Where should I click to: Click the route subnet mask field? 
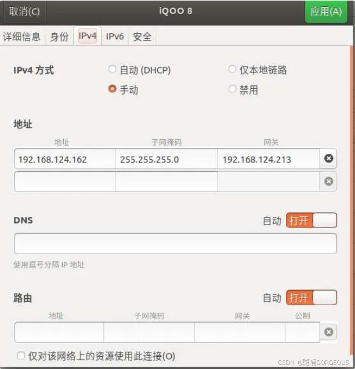tap(149, 332)
